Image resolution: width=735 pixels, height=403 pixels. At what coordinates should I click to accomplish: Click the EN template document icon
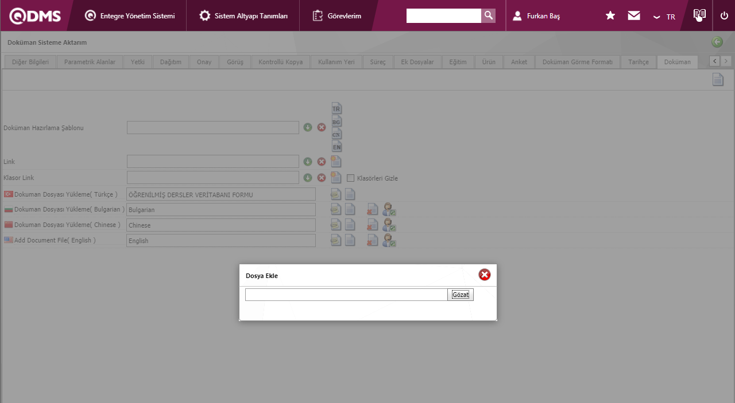(336, 146)
